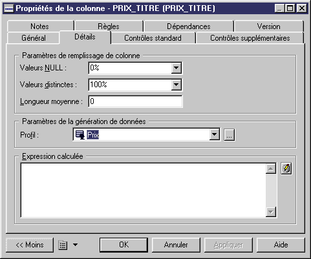311x259 pixels.
Task: Open the Dépendances tab
Action: click(189, 26)
